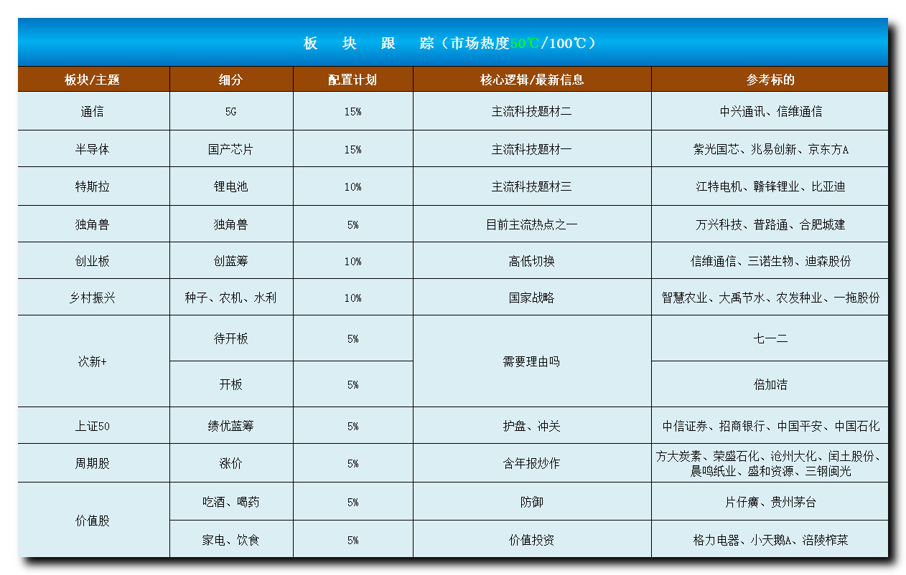This screenshot has width=906, height=575.
Task: Click the 紫光国芯、兆易创新、京东方A cell
Action: click(770, 149)
